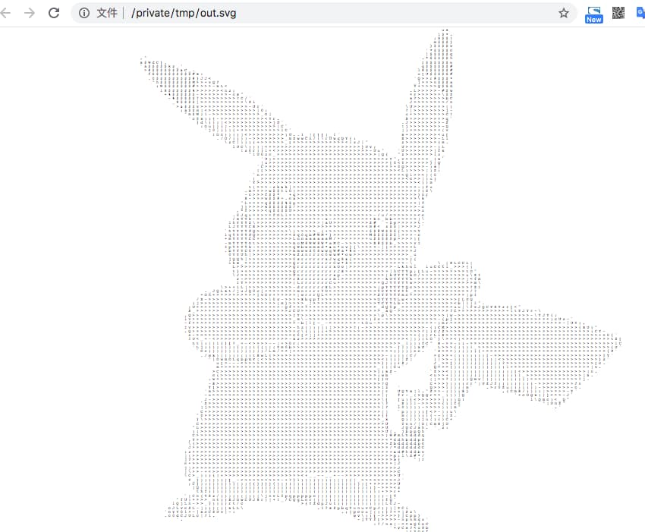Click the forward navigation arrow
The height and width of the screenshot is (532, 645).
pos(30,13)
